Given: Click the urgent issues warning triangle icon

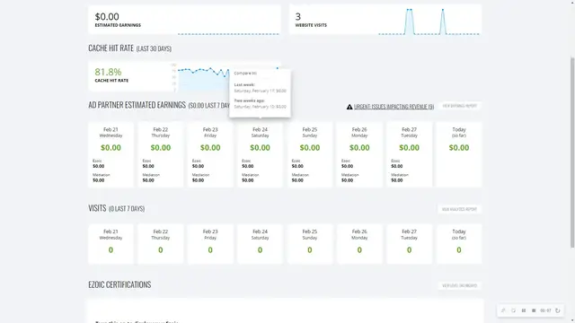Looking at the screenshot, I should pyautogui.click(x=349, y=107).
